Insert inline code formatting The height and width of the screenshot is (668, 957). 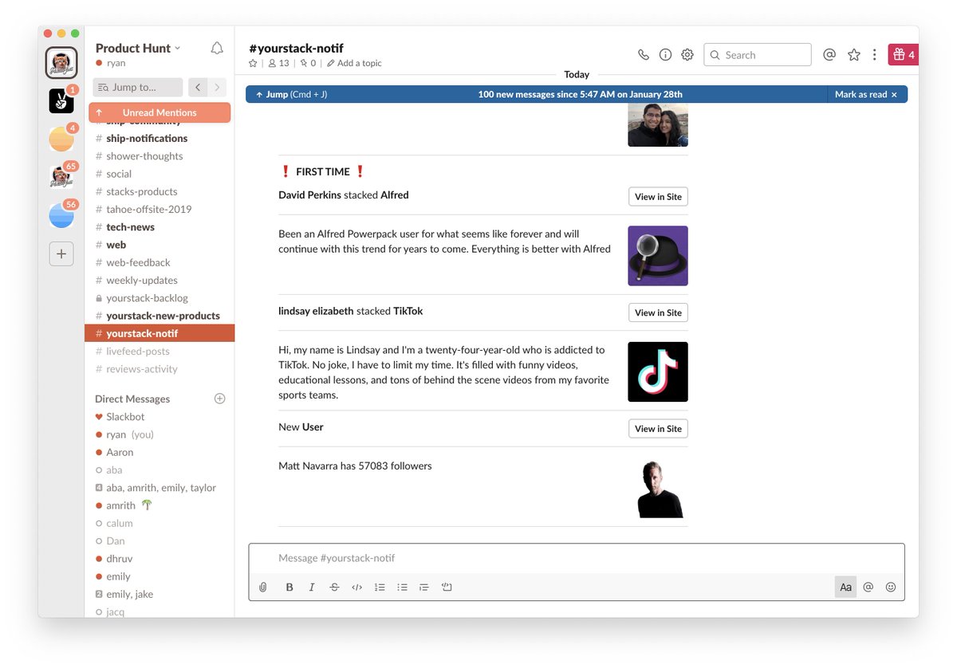[356, 587]
